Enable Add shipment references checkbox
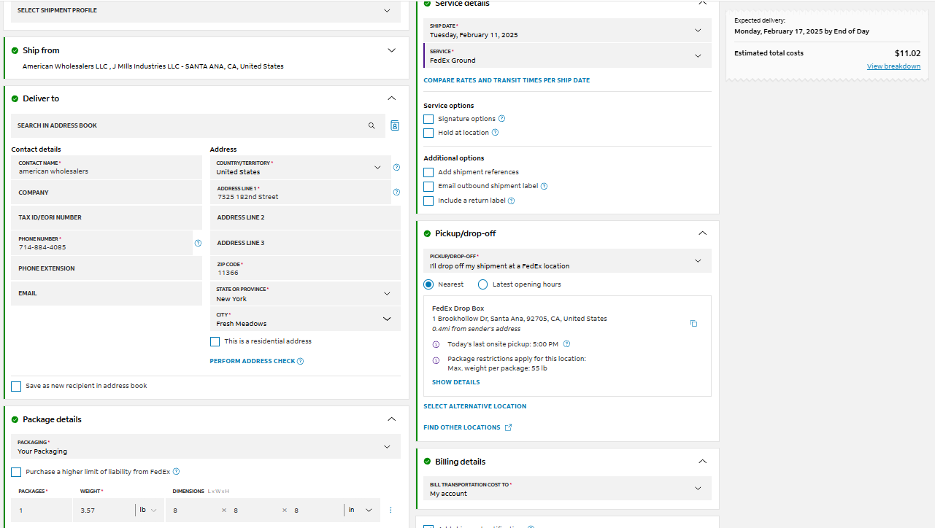The height and width of the screenshot is (528, 935). (428, 172)
